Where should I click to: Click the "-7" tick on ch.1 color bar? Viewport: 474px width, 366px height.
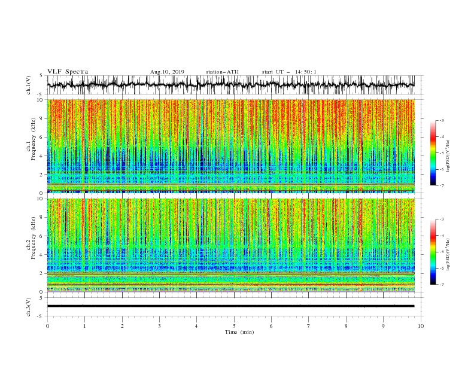(441, 186)
